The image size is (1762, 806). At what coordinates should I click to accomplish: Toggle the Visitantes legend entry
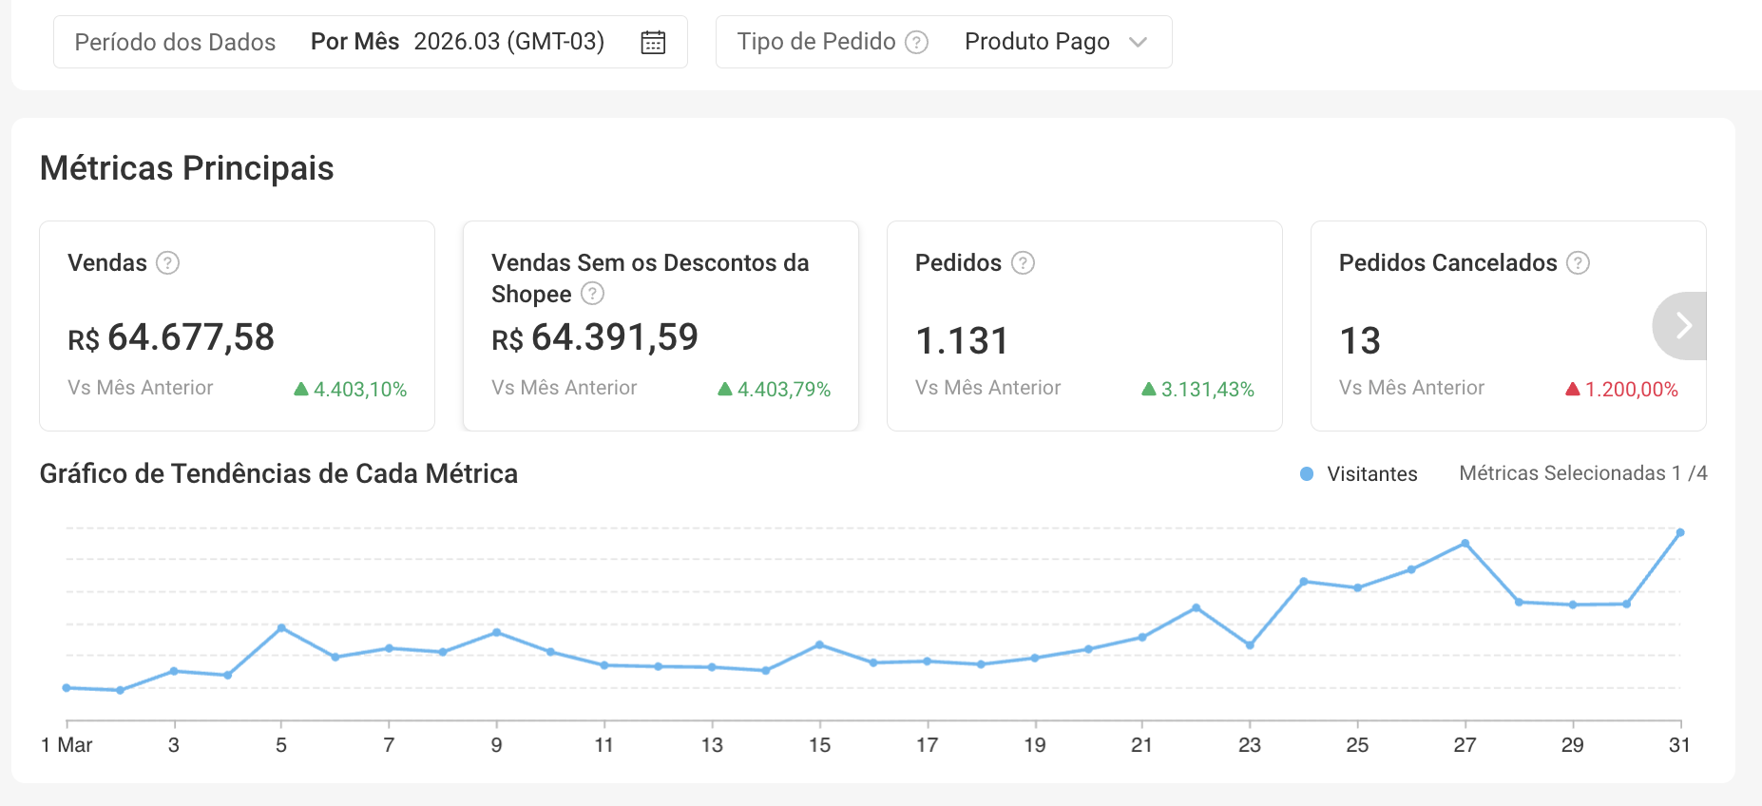point(1359,473)
